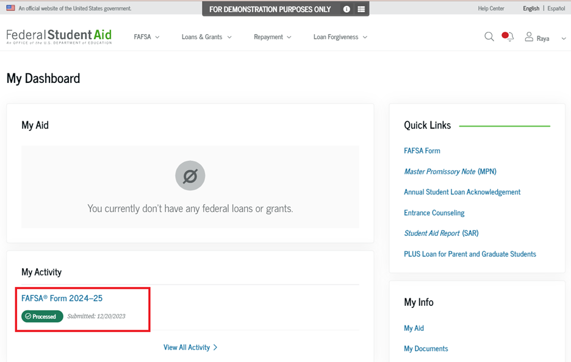Expand the Repayment menu
Screen dimensions: 571x362
coord(272,37)
